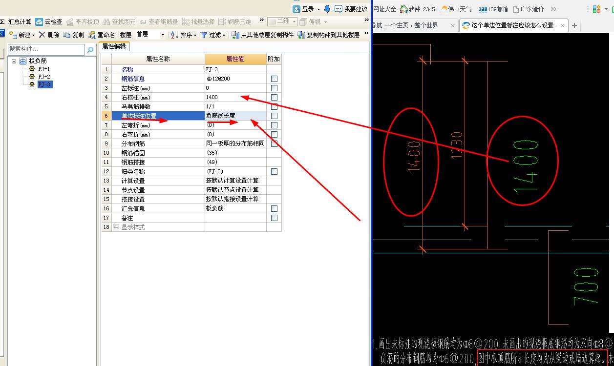Click the 钢筋信息 value cell
Image resolution: width=614 pixels, height=366 pixels.
[235, 79]
